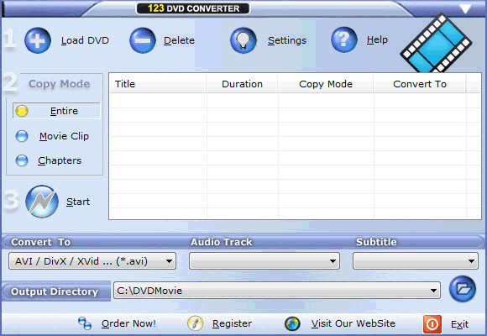Click the Start text button
Image resolution: width=487 pixels, height=336 pixels.
click(78, 202)
